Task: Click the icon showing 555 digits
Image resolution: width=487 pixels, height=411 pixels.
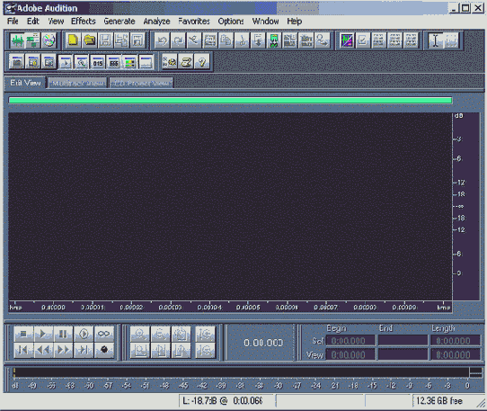Action: pos(114,62)
